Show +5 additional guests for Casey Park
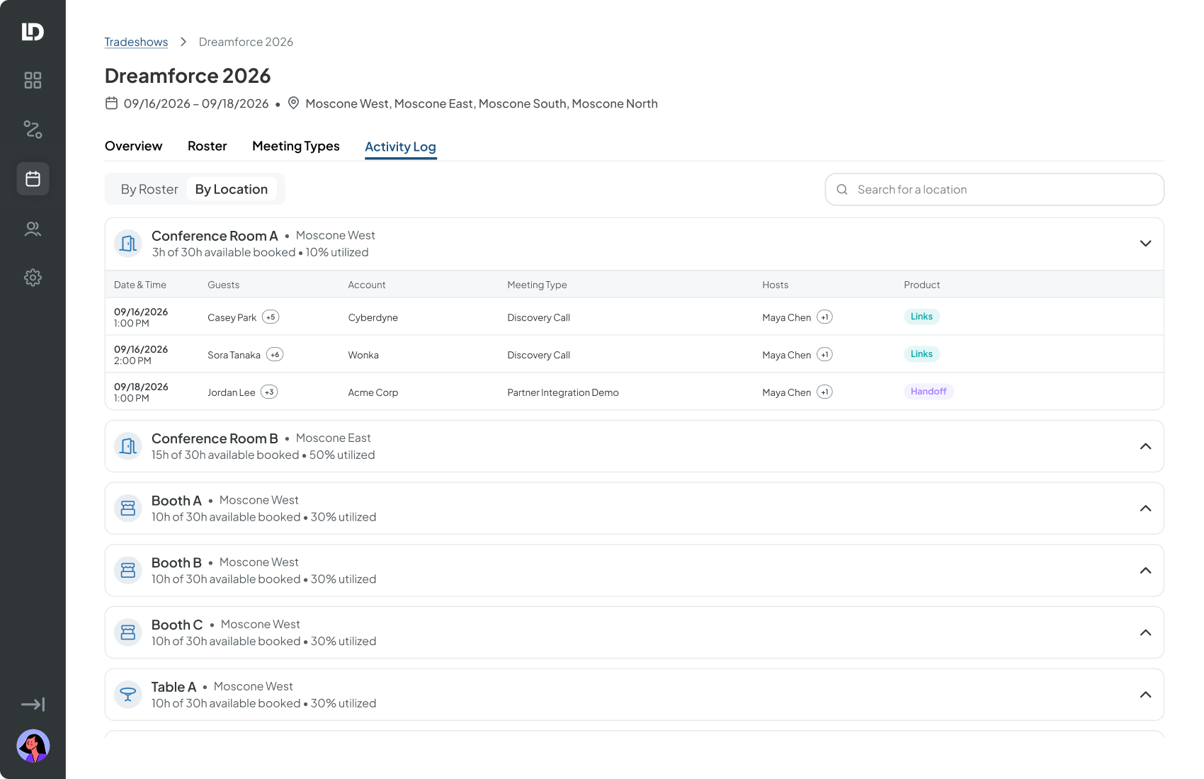Image resolution: width=1204 pixels, height=779 pixels. coord(271,317)
